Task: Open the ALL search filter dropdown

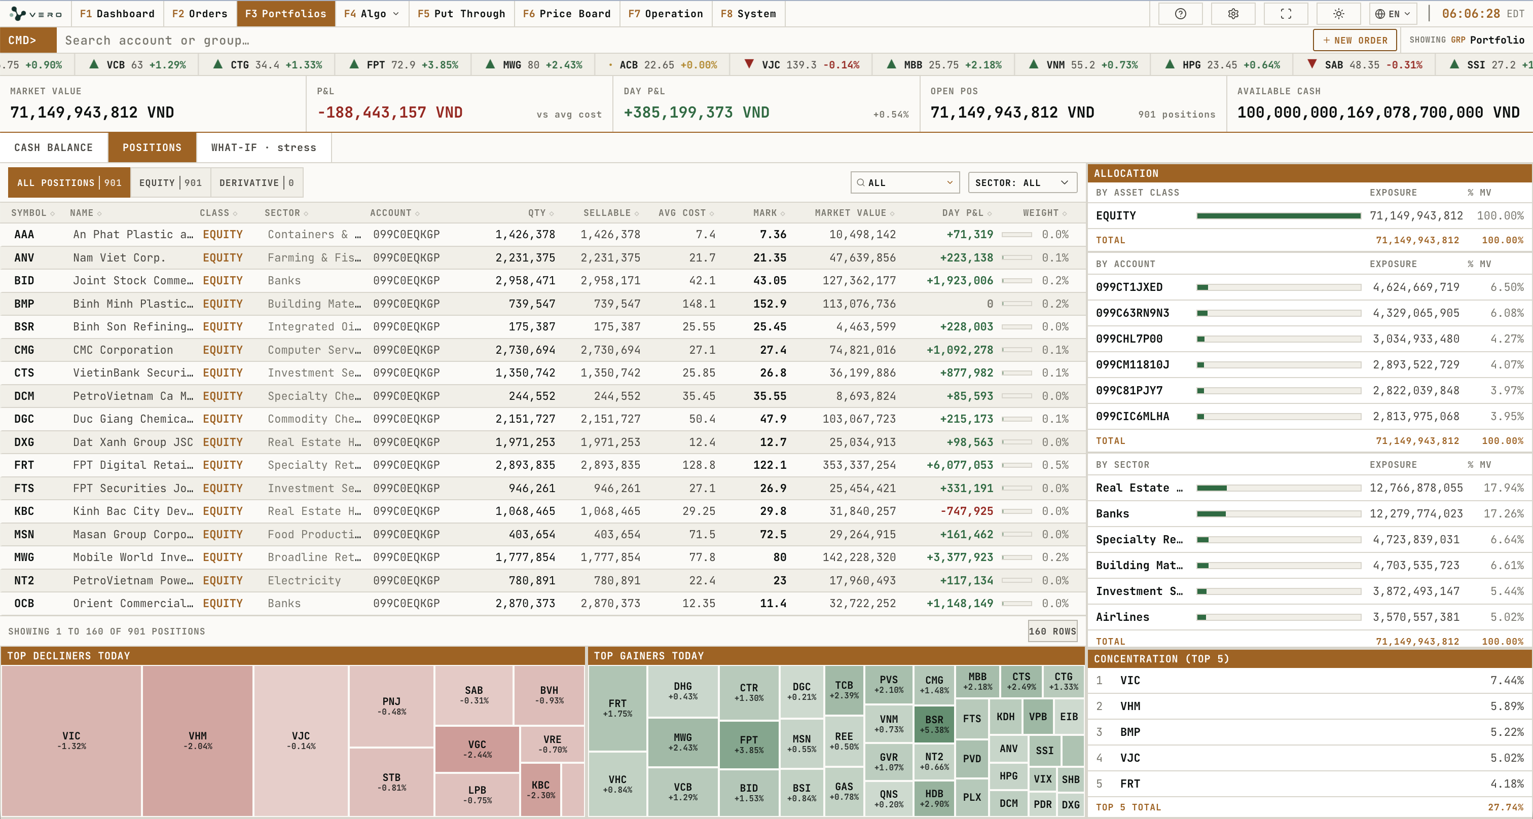Action: tap(904, 182)
